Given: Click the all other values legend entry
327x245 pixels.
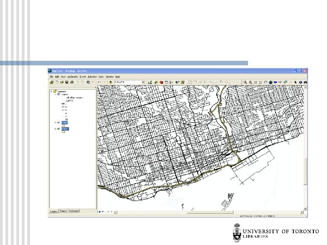Looking at the screenshot, I should pyautogui.click(x=74, y=98).
